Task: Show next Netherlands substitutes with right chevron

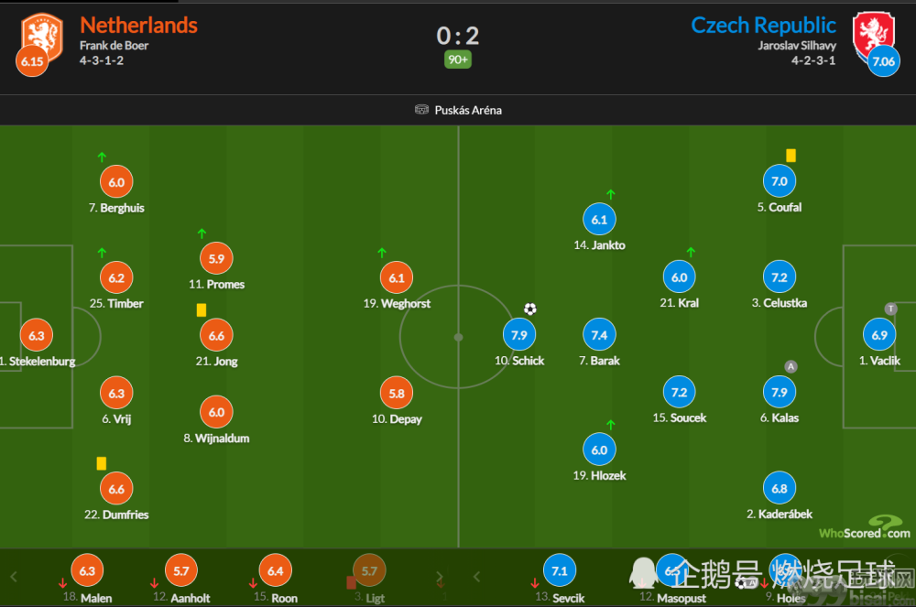Action: pos(440,577)
